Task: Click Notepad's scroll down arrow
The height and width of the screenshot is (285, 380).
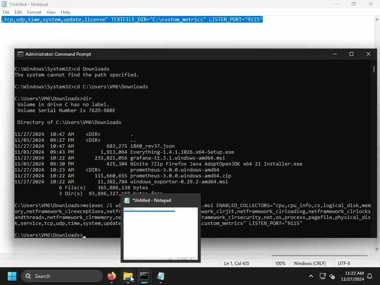Action: 377,249
